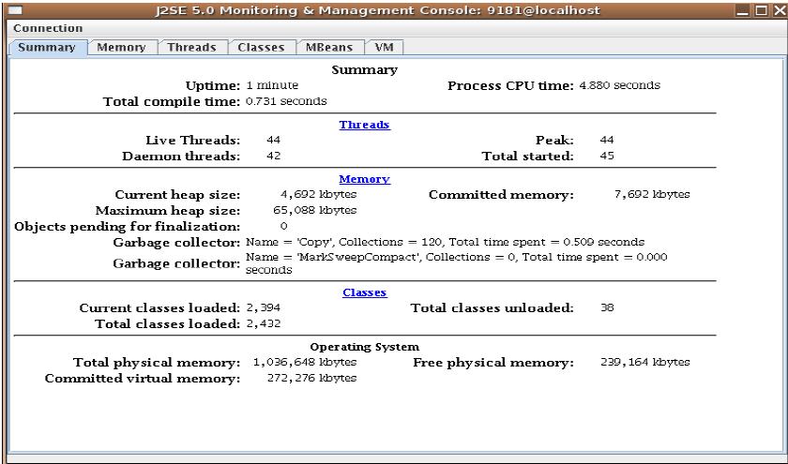
Task: Click the Process CPU time value
Action: coord(619,85)
